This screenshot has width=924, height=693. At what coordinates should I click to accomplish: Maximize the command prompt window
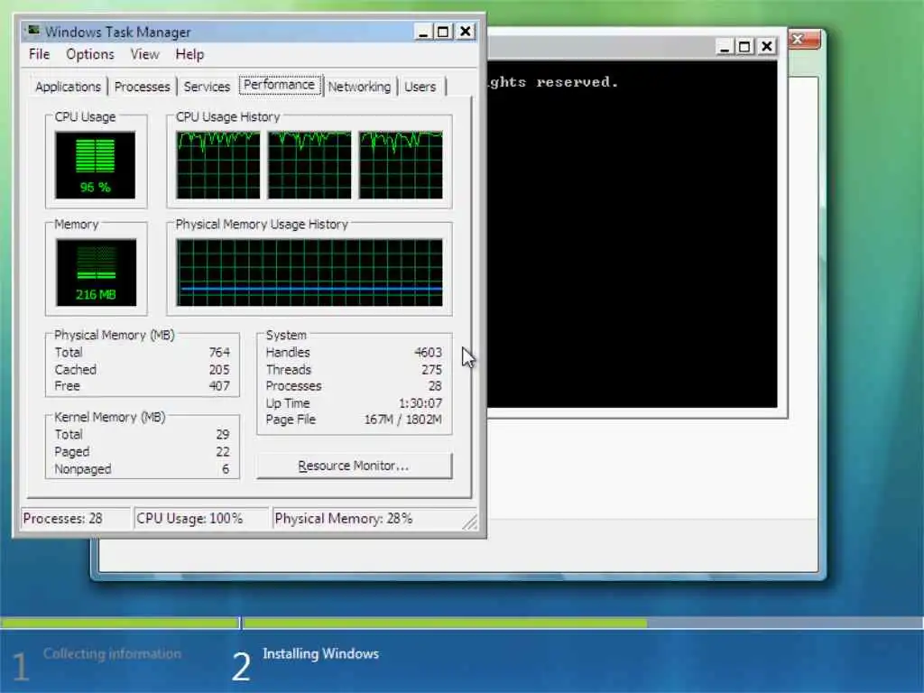[x=744, y=46]
